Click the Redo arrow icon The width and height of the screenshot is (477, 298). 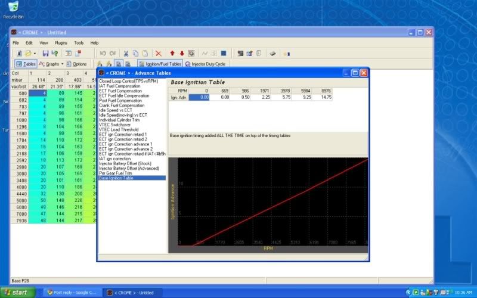(x=112, y=54)
